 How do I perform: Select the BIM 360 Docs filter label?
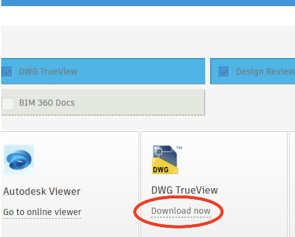[x=47, y=103]
